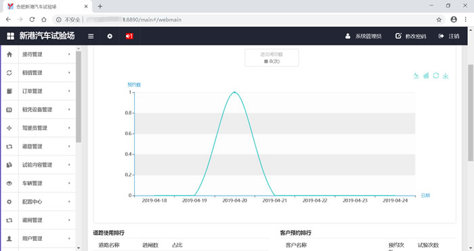Image resolution: width=474 pixels, height=251 pixels.
Task: Click the grid logo icon by 新港汽车试验场
Action: [11, 36]
